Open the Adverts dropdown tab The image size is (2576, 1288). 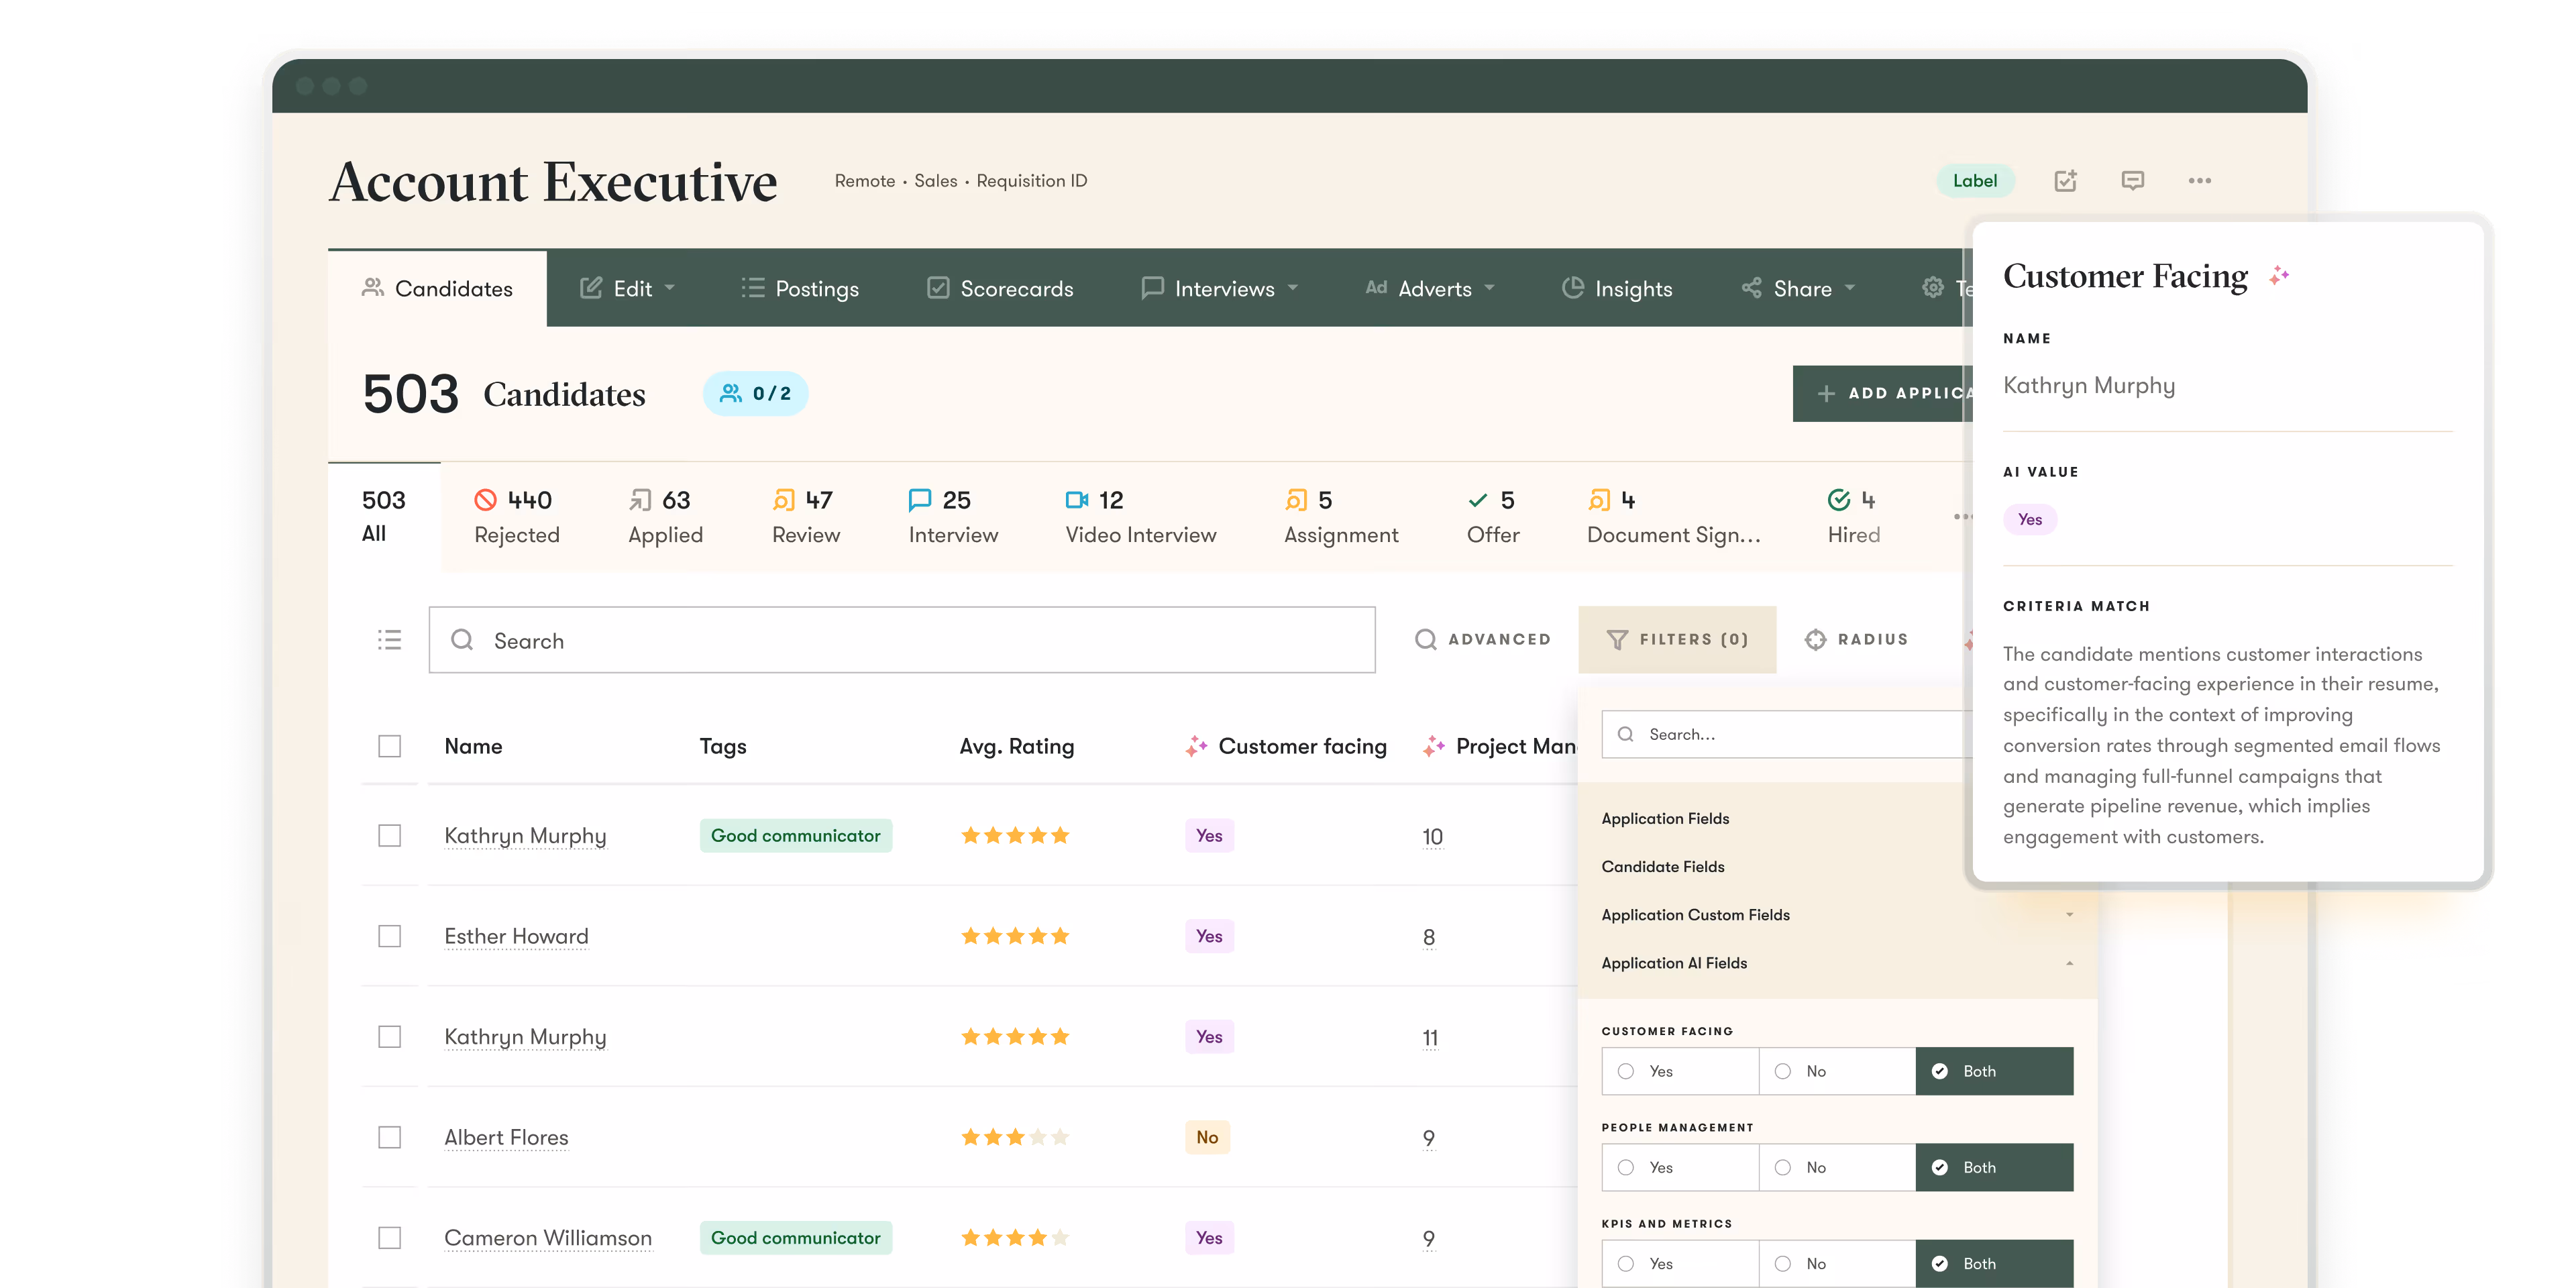click(1430, 288)
